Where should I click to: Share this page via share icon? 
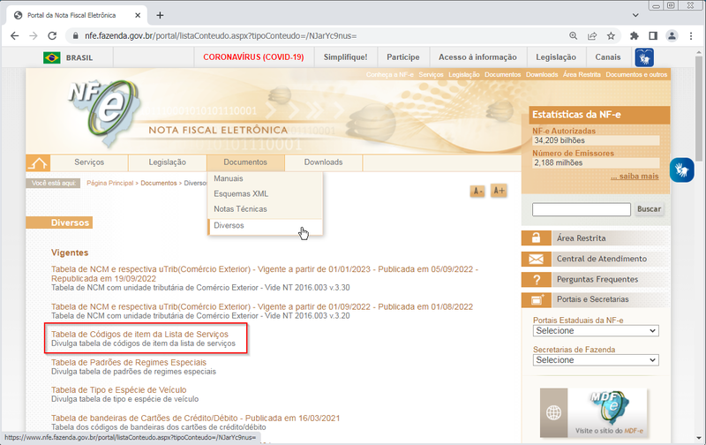tap(592, 36)
